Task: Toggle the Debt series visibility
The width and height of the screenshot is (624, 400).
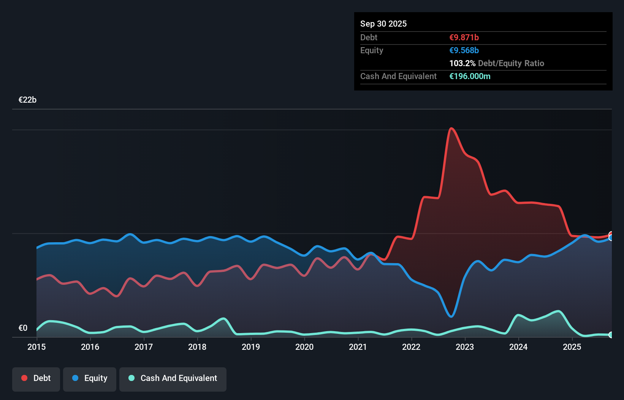Action: click(x=36, y=378)
